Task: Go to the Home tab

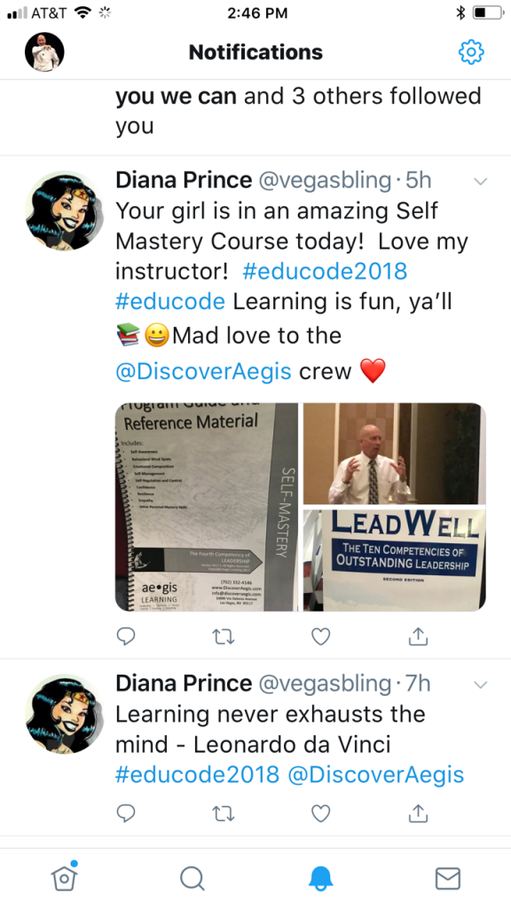Action: point(64,877)
